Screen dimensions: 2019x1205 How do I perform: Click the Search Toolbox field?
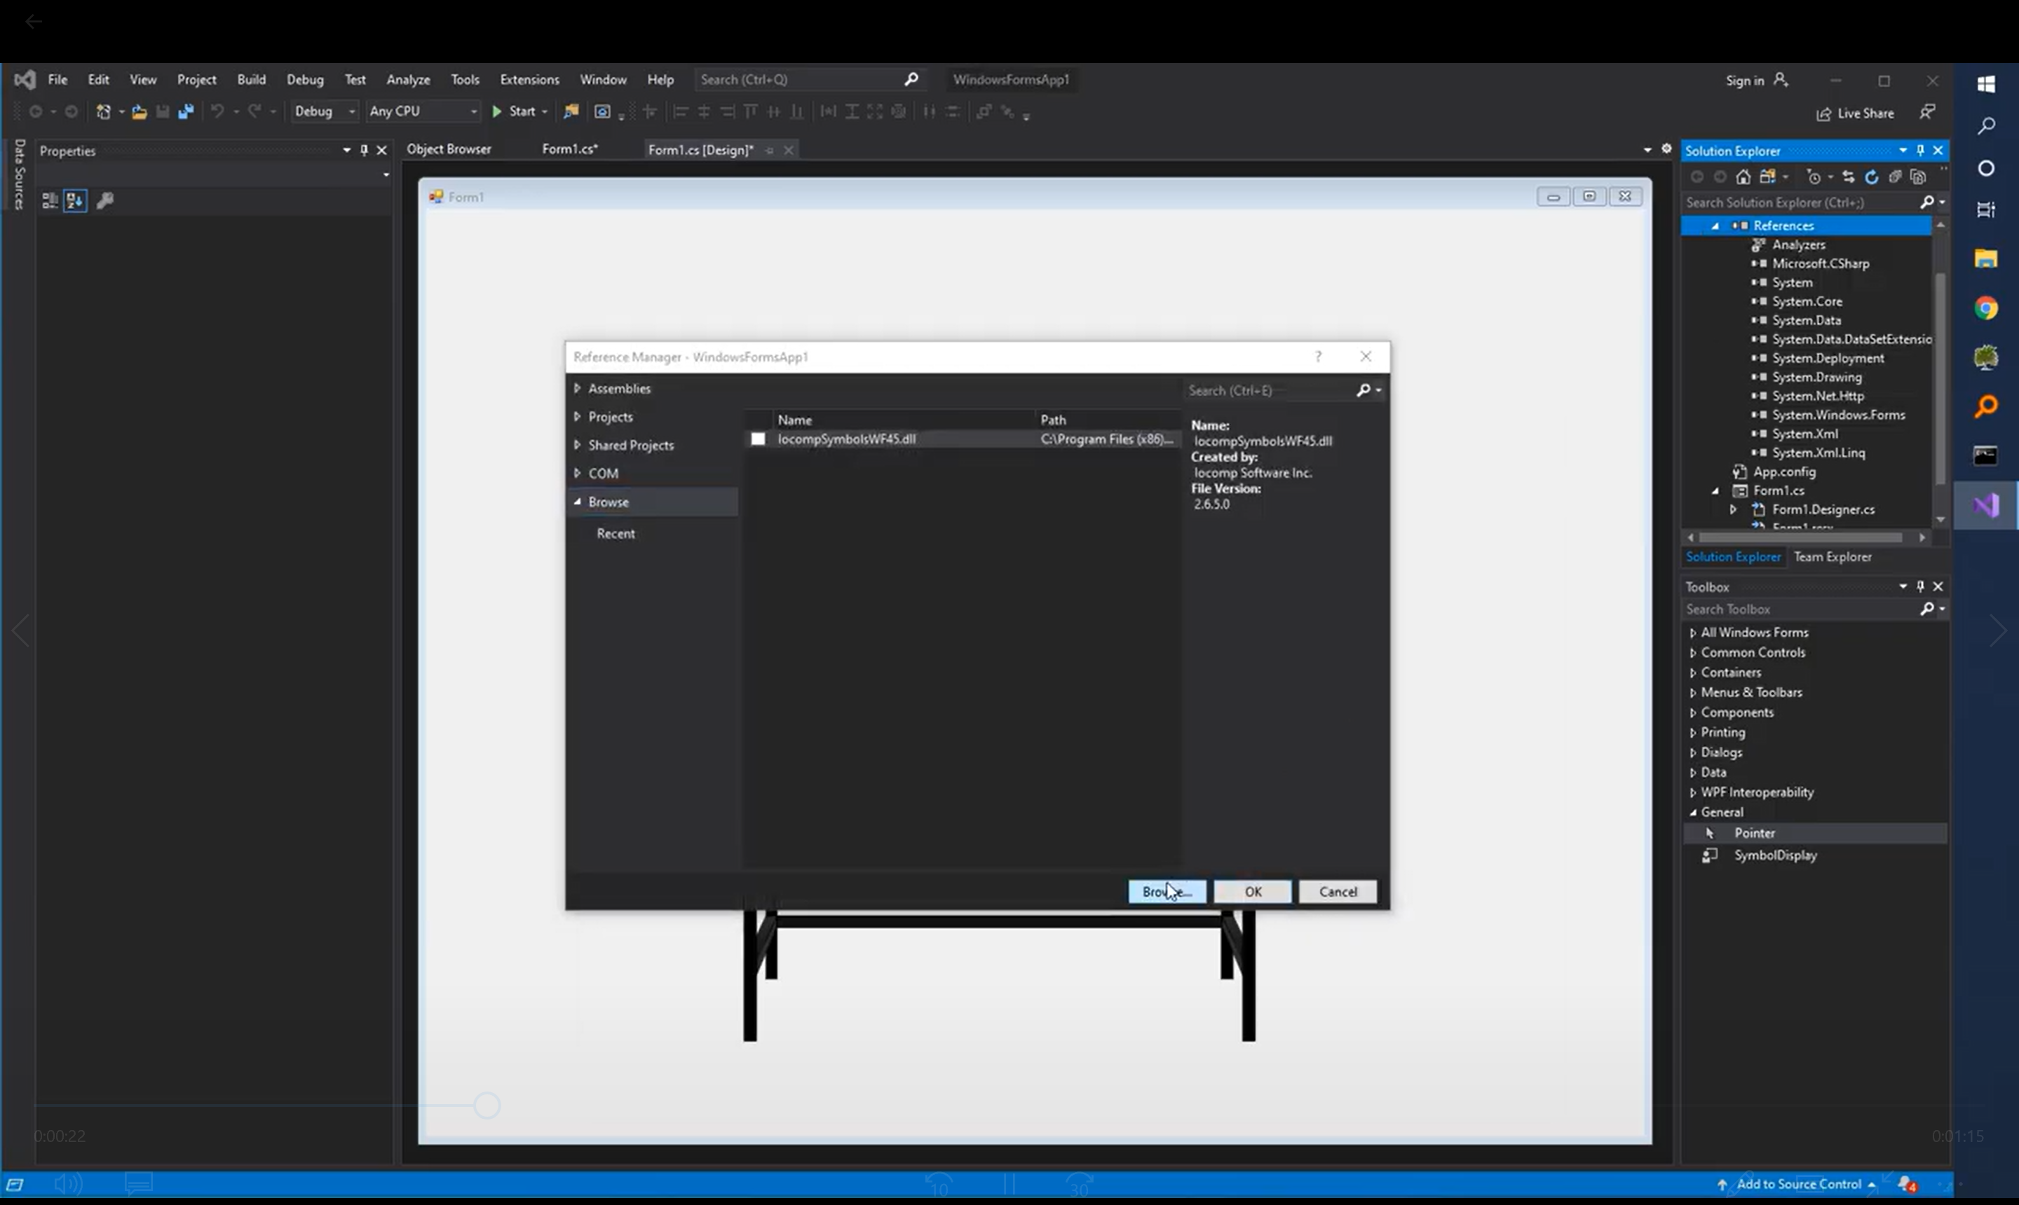point(1800,609)
